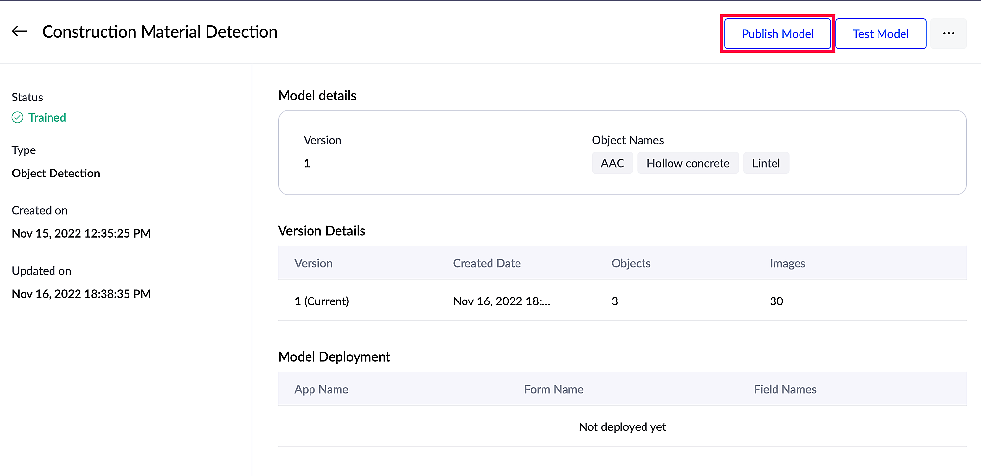The image size is (981, 476).
Task: Click the Objects column header
Action: tap(631, 263)
